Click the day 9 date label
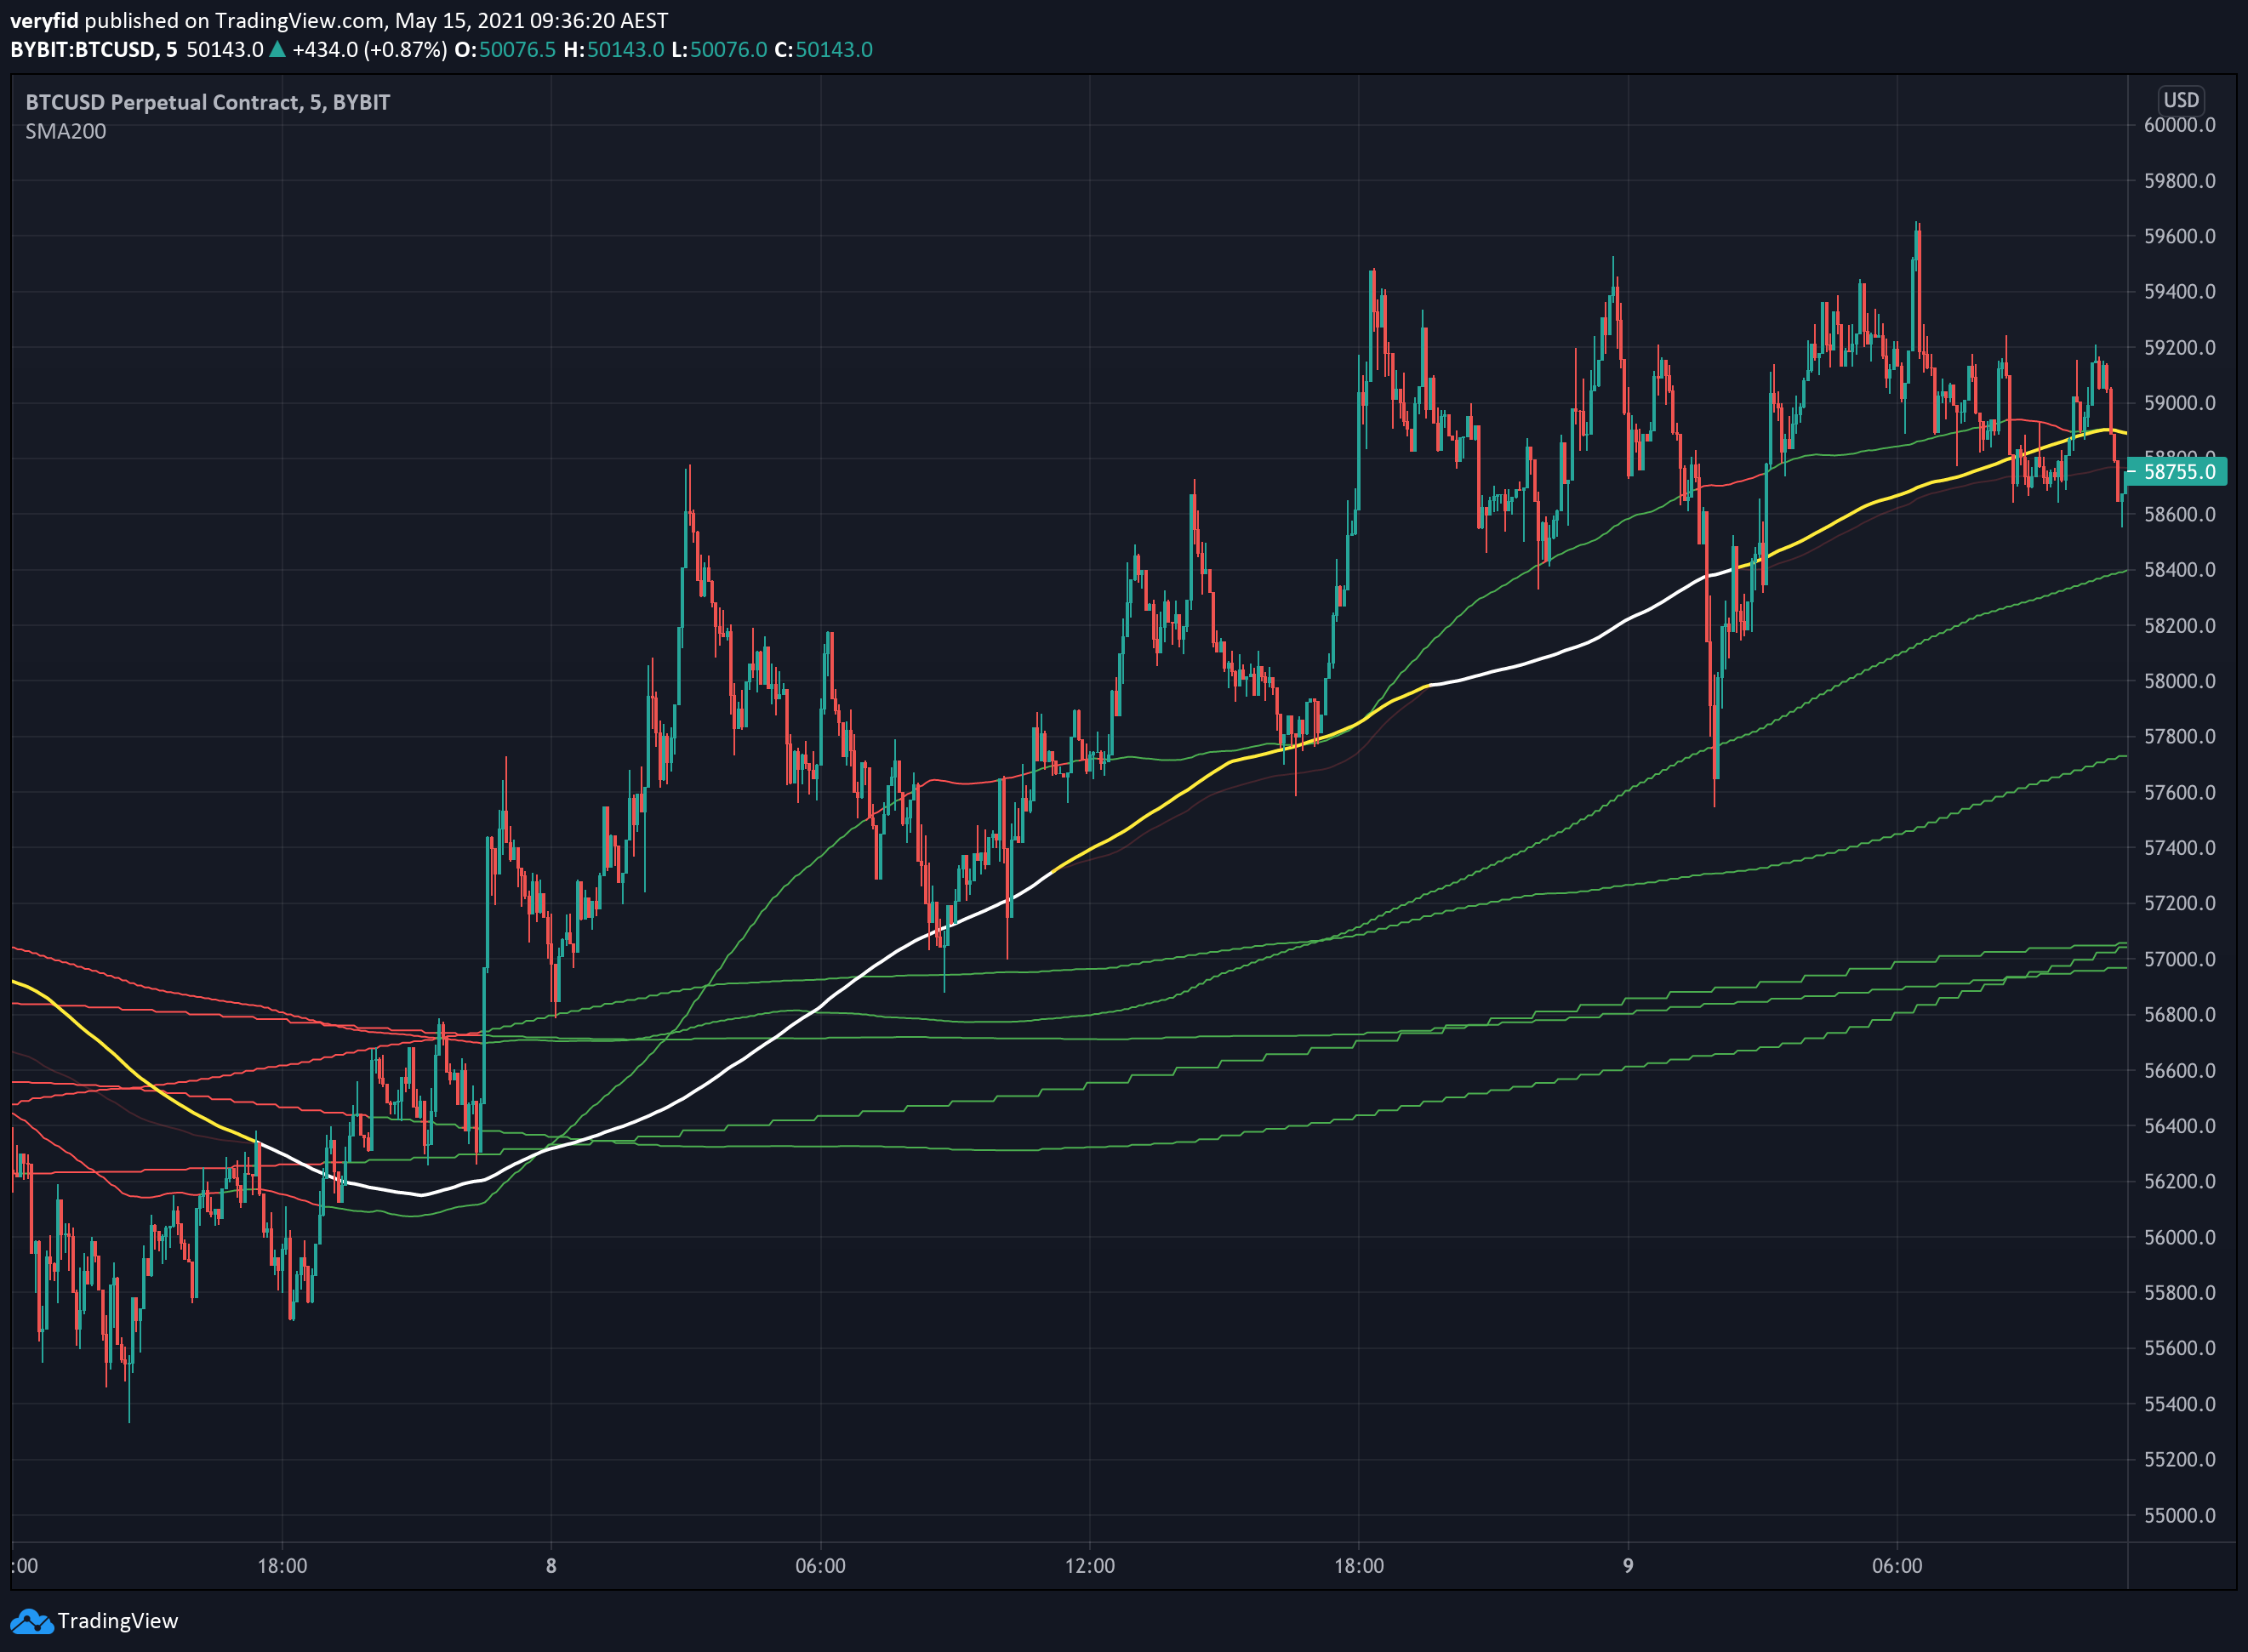This screenshot has width=2248, height=1652. (1628, 1566)
